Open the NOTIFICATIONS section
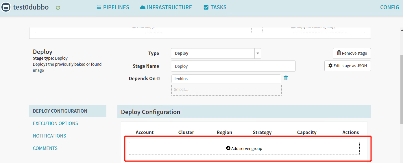 point(49,136)
